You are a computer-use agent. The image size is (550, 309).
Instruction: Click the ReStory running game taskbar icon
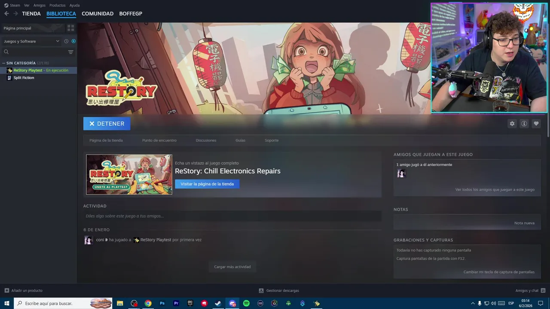click(x=317, y=303)
